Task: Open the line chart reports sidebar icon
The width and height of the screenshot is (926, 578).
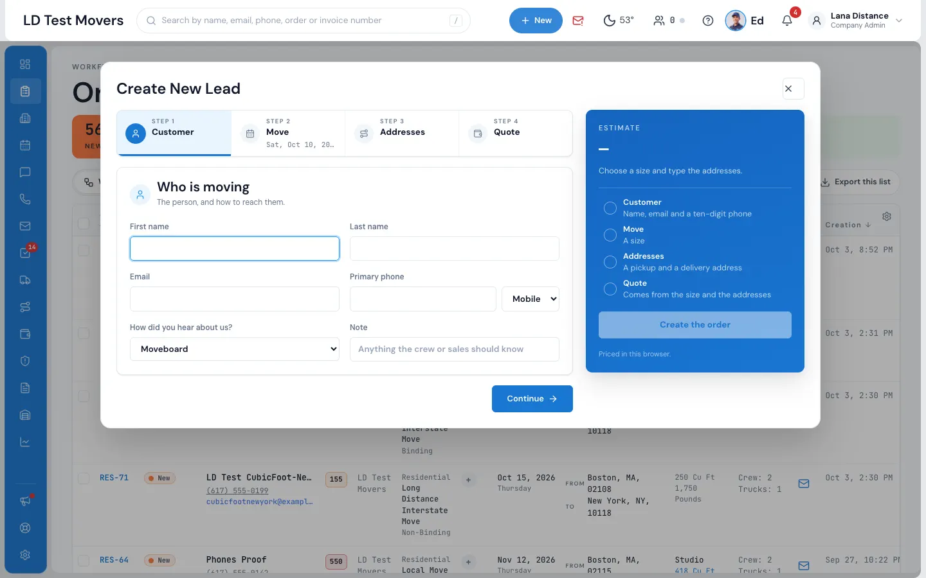Action: click(x=25, y=442)
